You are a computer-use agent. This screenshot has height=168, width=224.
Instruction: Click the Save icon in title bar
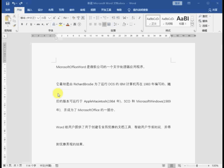click(x=7, y=3)
